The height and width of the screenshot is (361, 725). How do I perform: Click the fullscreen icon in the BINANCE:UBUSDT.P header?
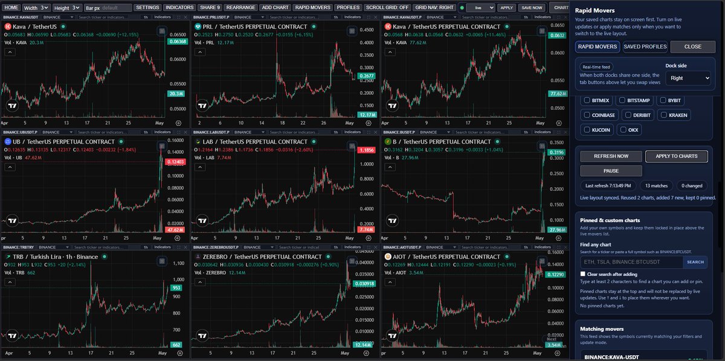pos(178,133)
